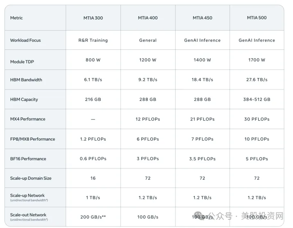
Task: Select the FP8/MX8 Performance row label
Action: (32, 139)
